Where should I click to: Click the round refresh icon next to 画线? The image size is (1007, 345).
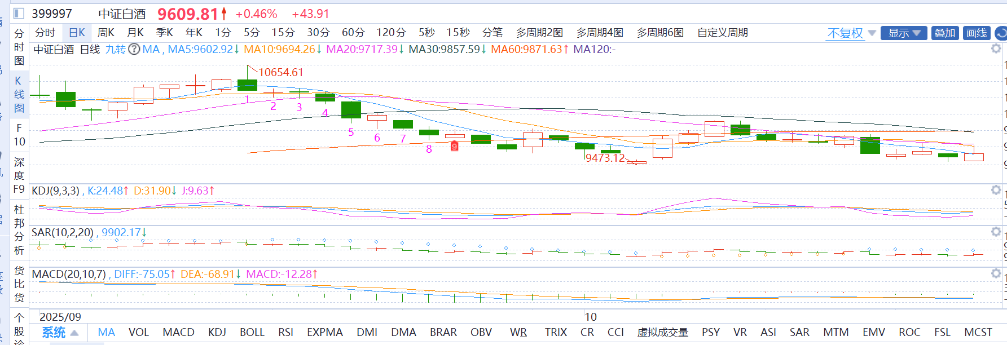[x=1001, y=33]
